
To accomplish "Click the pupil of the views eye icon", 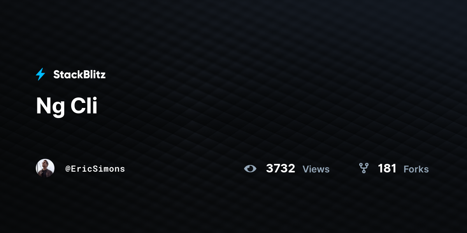I will (x=250, y=169).
